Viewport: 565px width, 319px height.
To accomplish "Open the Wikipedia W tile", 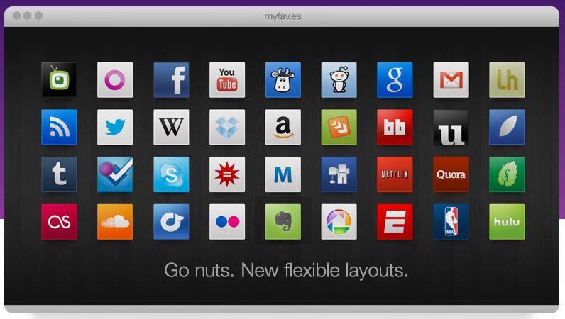I will click(x=171, y=127).
